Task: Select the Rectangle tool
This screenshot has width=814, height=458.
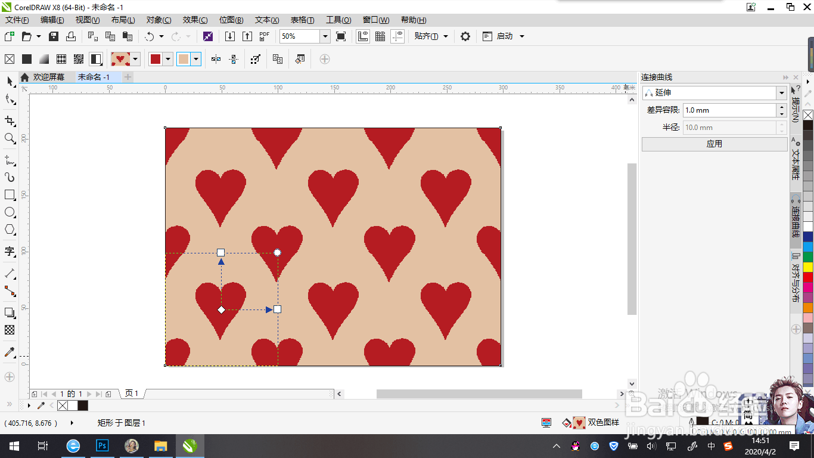Action: coord(10,194)
